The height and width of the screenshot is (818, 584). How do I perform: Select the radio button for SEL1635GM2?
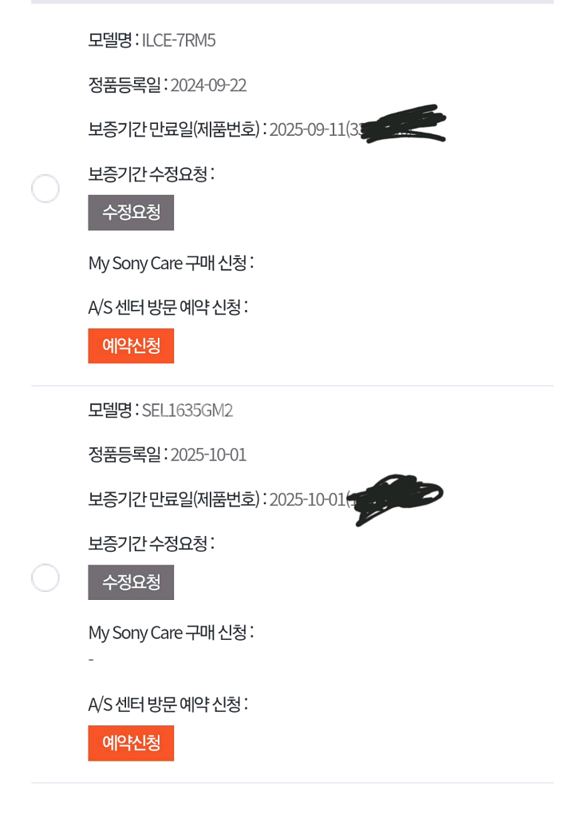45,578
